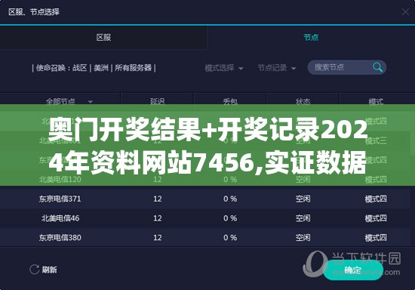Select node 北美电信120

point(60,180)
